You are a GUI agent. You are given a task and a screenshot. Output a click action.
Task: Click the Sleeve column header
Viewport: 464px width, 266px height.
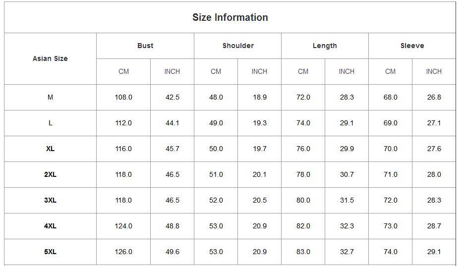tap(412, 46)
